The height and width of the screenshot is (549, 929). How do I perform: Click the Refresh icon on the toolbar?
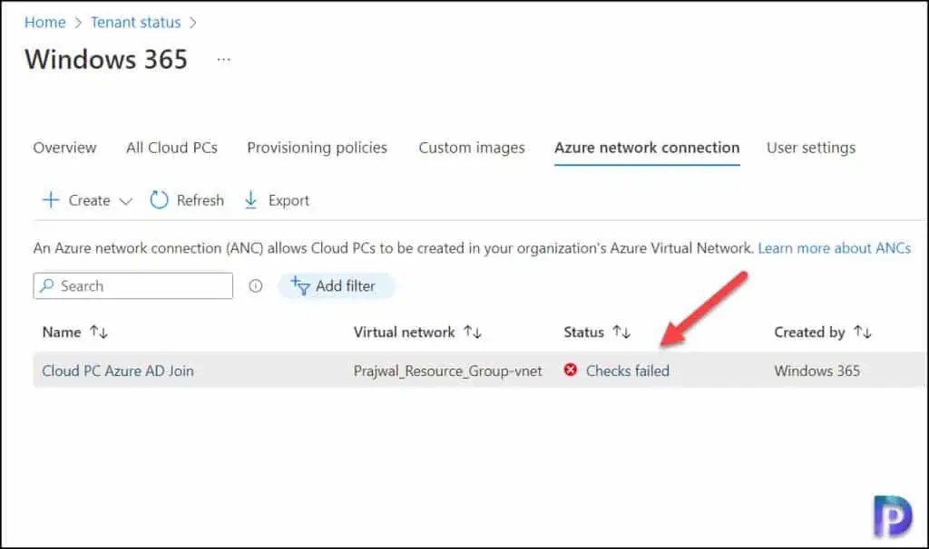[161, 200]
